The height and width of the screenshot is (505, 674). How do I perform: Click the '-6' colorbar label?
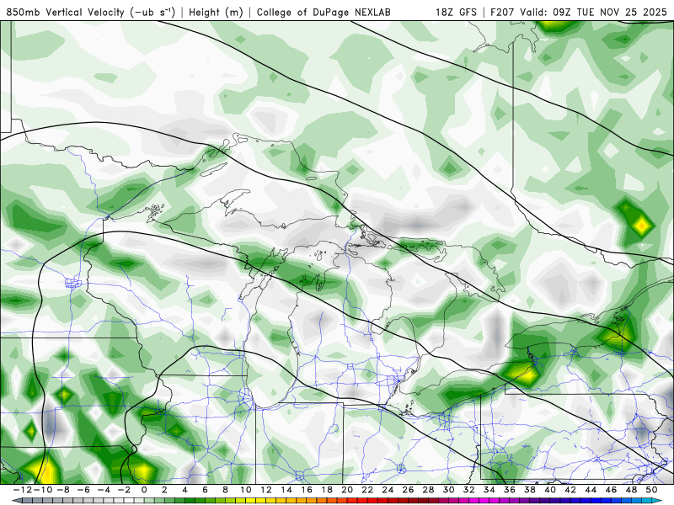pyautogui.click(x=83, y=490)
